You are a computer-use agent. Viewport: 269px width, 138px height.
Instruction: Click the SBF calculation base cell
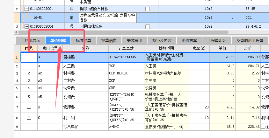[x=126, y=88]
